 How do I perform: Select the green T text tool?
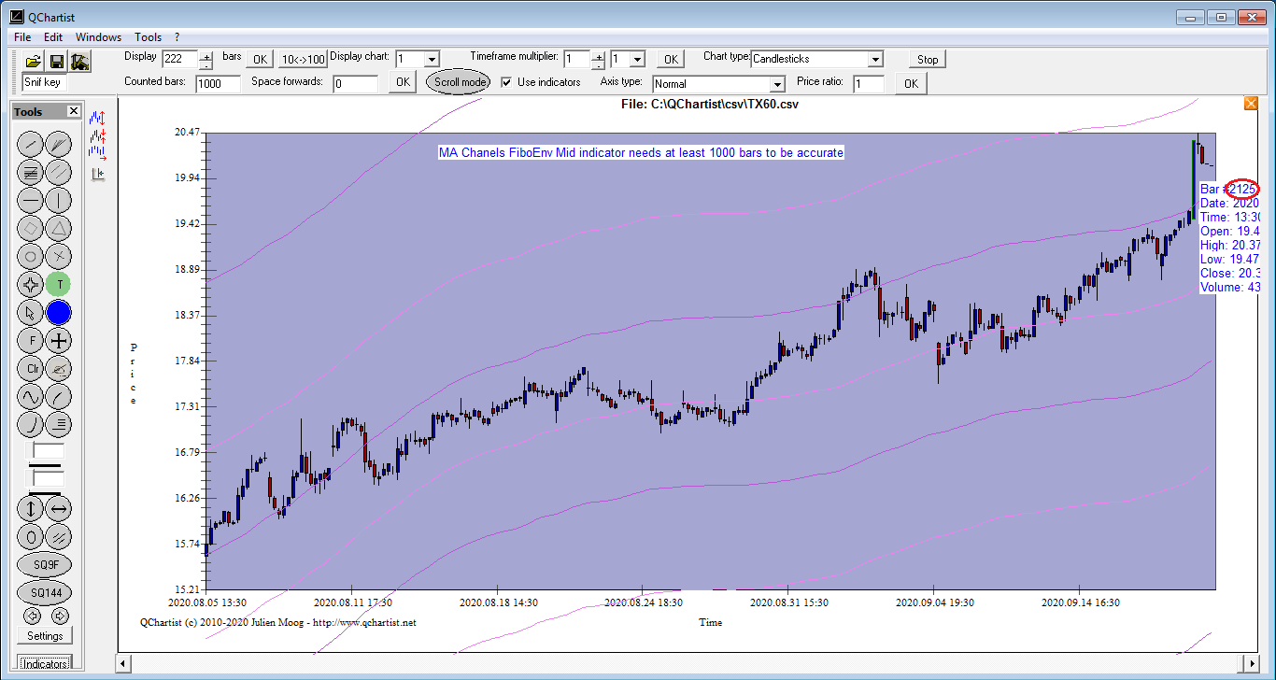point(59,284)
